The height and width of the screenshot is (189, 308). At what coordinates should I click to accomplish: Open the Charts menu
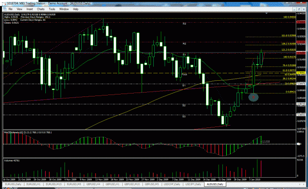[x=40, y=9]
